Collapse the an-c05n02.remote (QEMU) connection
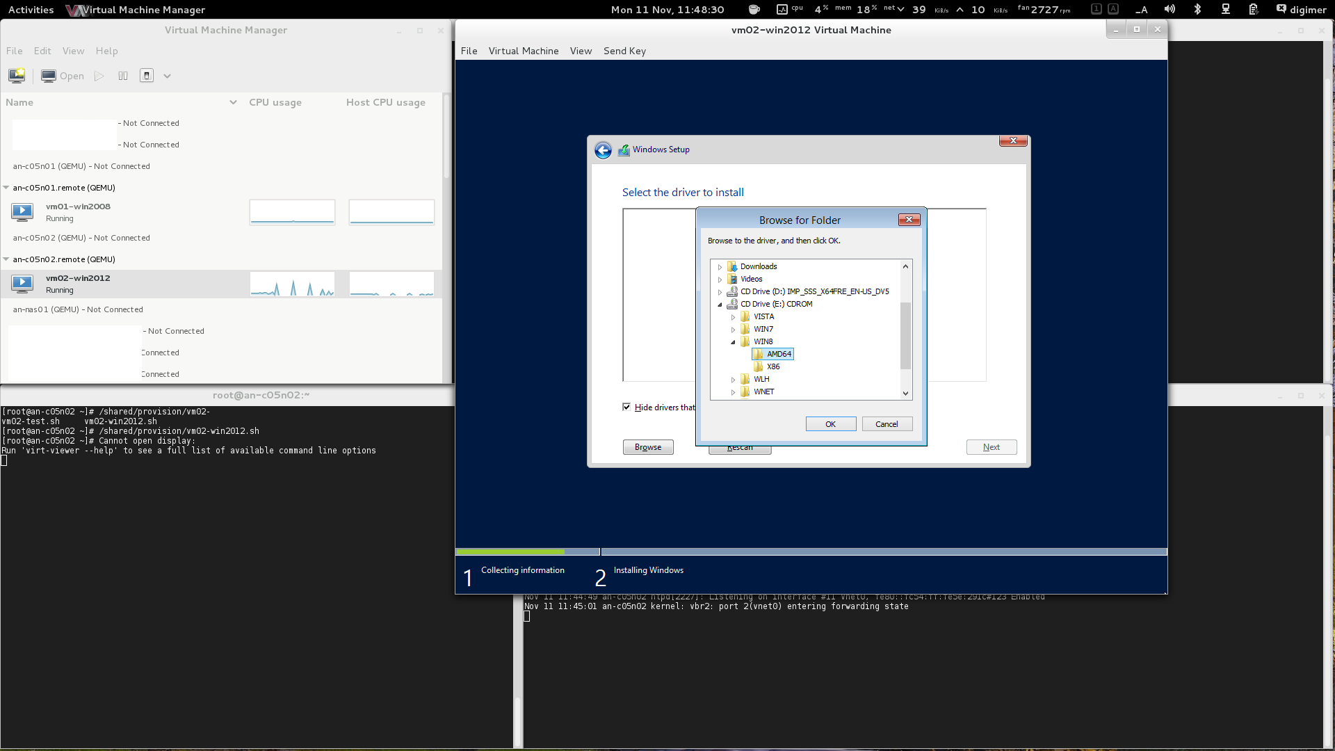 tap(6, 259)
